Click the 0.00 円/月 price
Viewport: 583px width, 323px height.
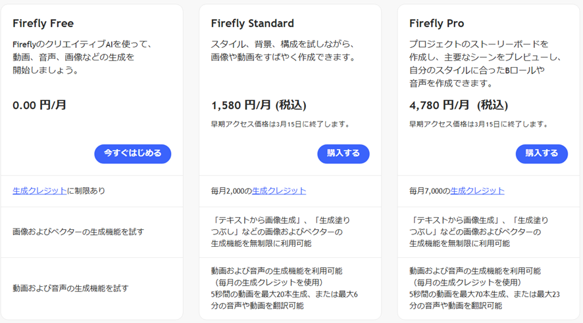pos(39,105)
